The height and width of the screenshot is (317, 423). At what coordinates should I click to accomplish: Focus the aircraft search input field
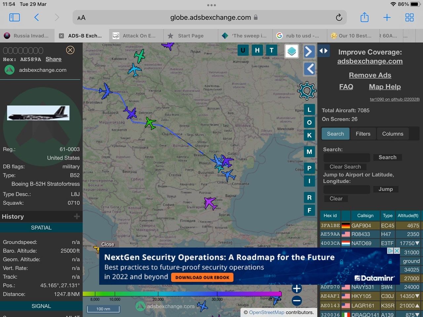click(x=347, y=158)
